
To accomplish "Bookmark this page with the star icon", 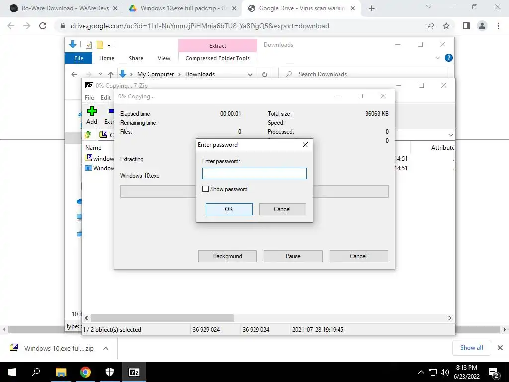I will 446,26.
